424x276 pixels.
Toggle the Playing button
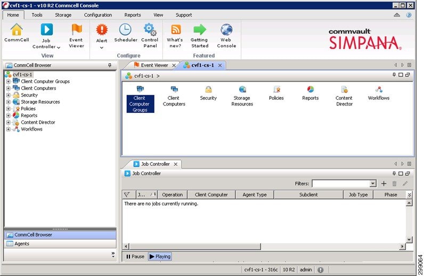click(160, 256)
